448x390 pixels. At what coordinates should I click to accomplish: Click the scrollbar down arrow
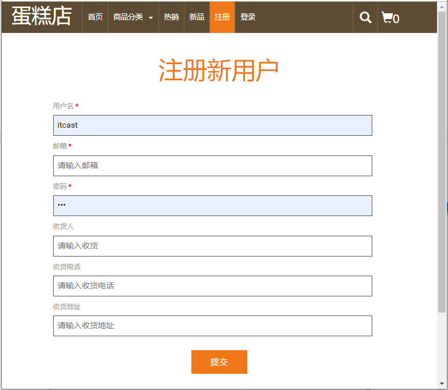[x=442, y=384]
